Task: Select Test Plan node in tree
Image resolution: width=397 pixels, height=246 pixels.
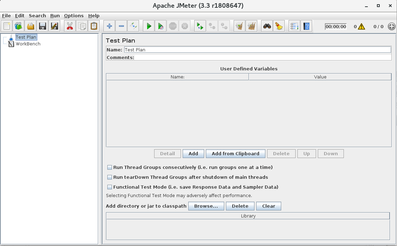Action: tap(26, 37)
